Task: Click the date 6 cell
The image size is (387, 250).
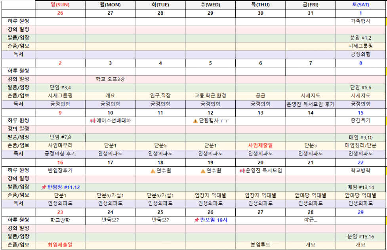Action: (261, 63)
